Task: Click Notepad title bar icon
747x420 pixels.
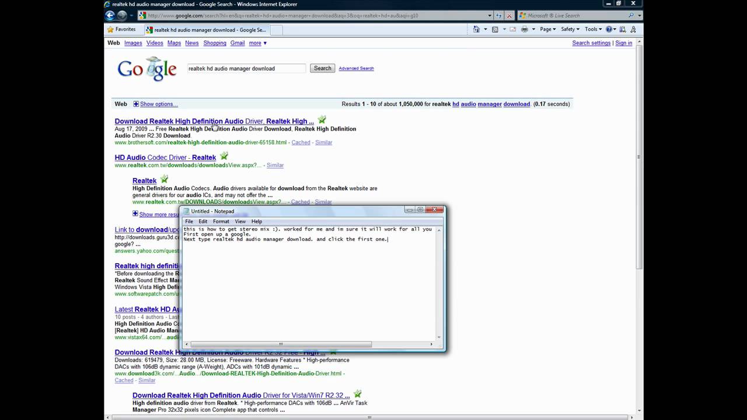Action: click(x=187, y=211)
